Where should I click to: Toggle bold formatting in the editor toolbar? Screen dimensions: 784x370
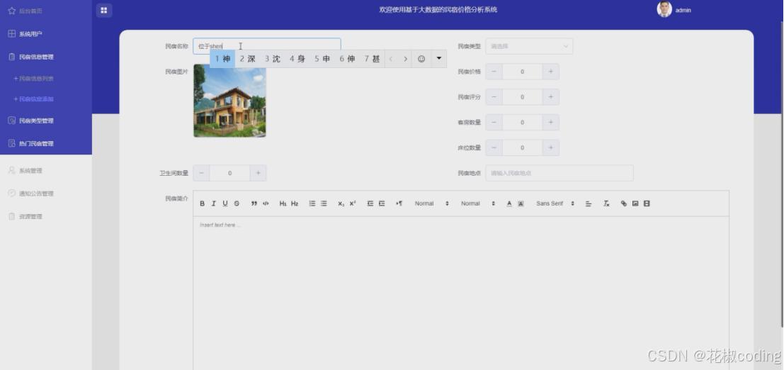tap(202, 203)
